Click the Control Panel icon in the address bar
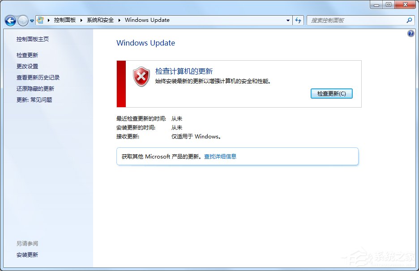 (40, 20)
